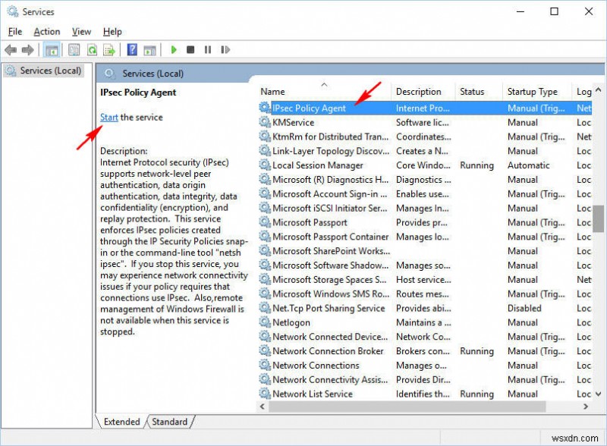This screenshot has height=446, width=607.
Task: Click the Refresh toolbar icon
Action: click(93, 50)
